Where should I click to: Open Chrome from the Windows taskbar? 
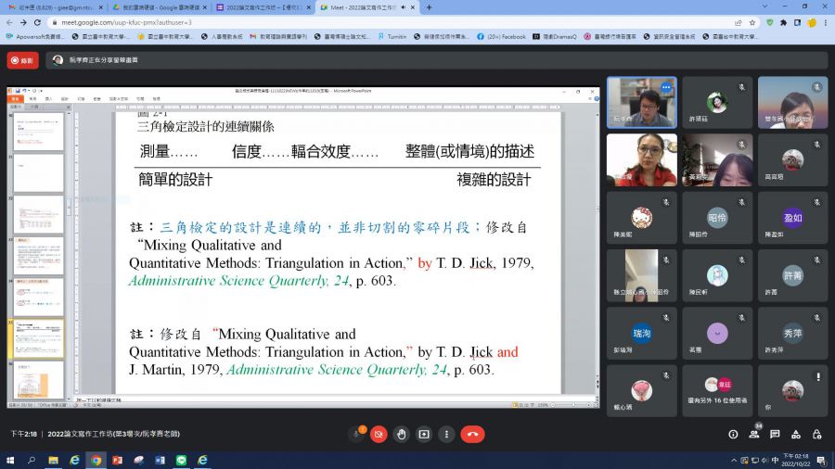(96, 460)
